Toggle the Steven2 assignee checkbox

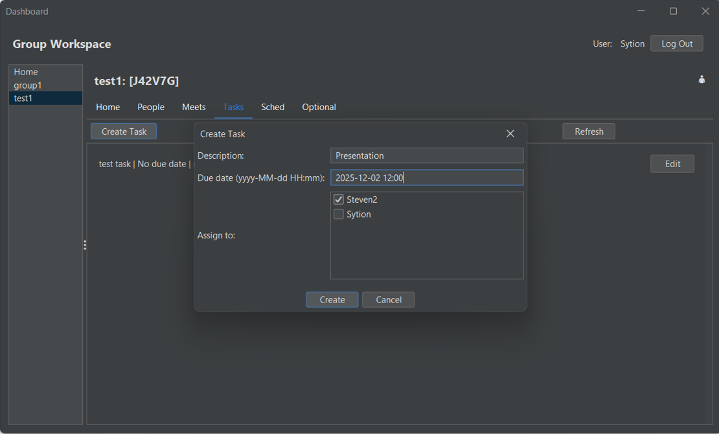tap(338, 200)
